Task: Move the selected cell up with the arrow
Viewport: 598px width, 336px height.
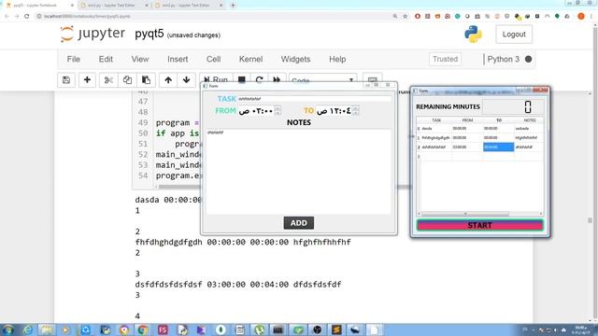Action: pyautogui.click(x=168, y=80)
